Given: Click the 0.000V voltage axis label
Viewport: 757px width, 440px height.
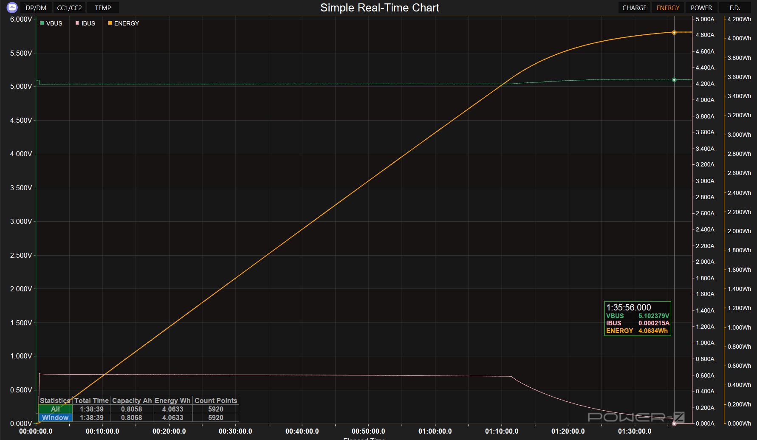Looking at the screenshot, I should tap(21, 423).
